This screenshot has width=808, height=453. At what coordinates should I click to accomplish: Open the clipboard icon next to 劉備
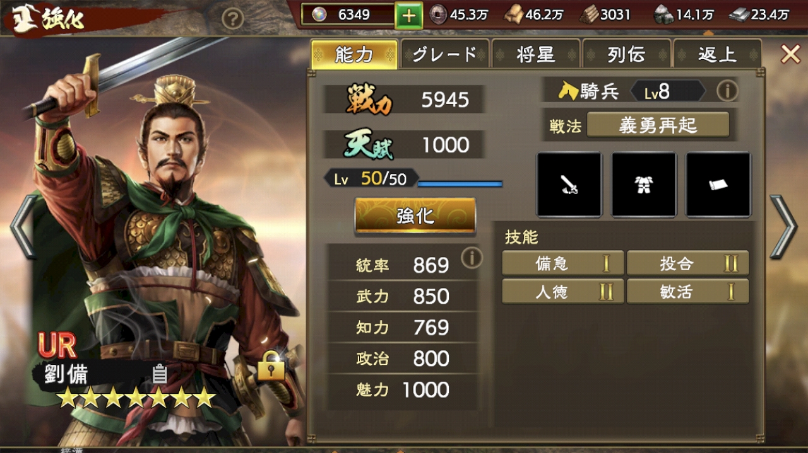[x=160, y=375]
